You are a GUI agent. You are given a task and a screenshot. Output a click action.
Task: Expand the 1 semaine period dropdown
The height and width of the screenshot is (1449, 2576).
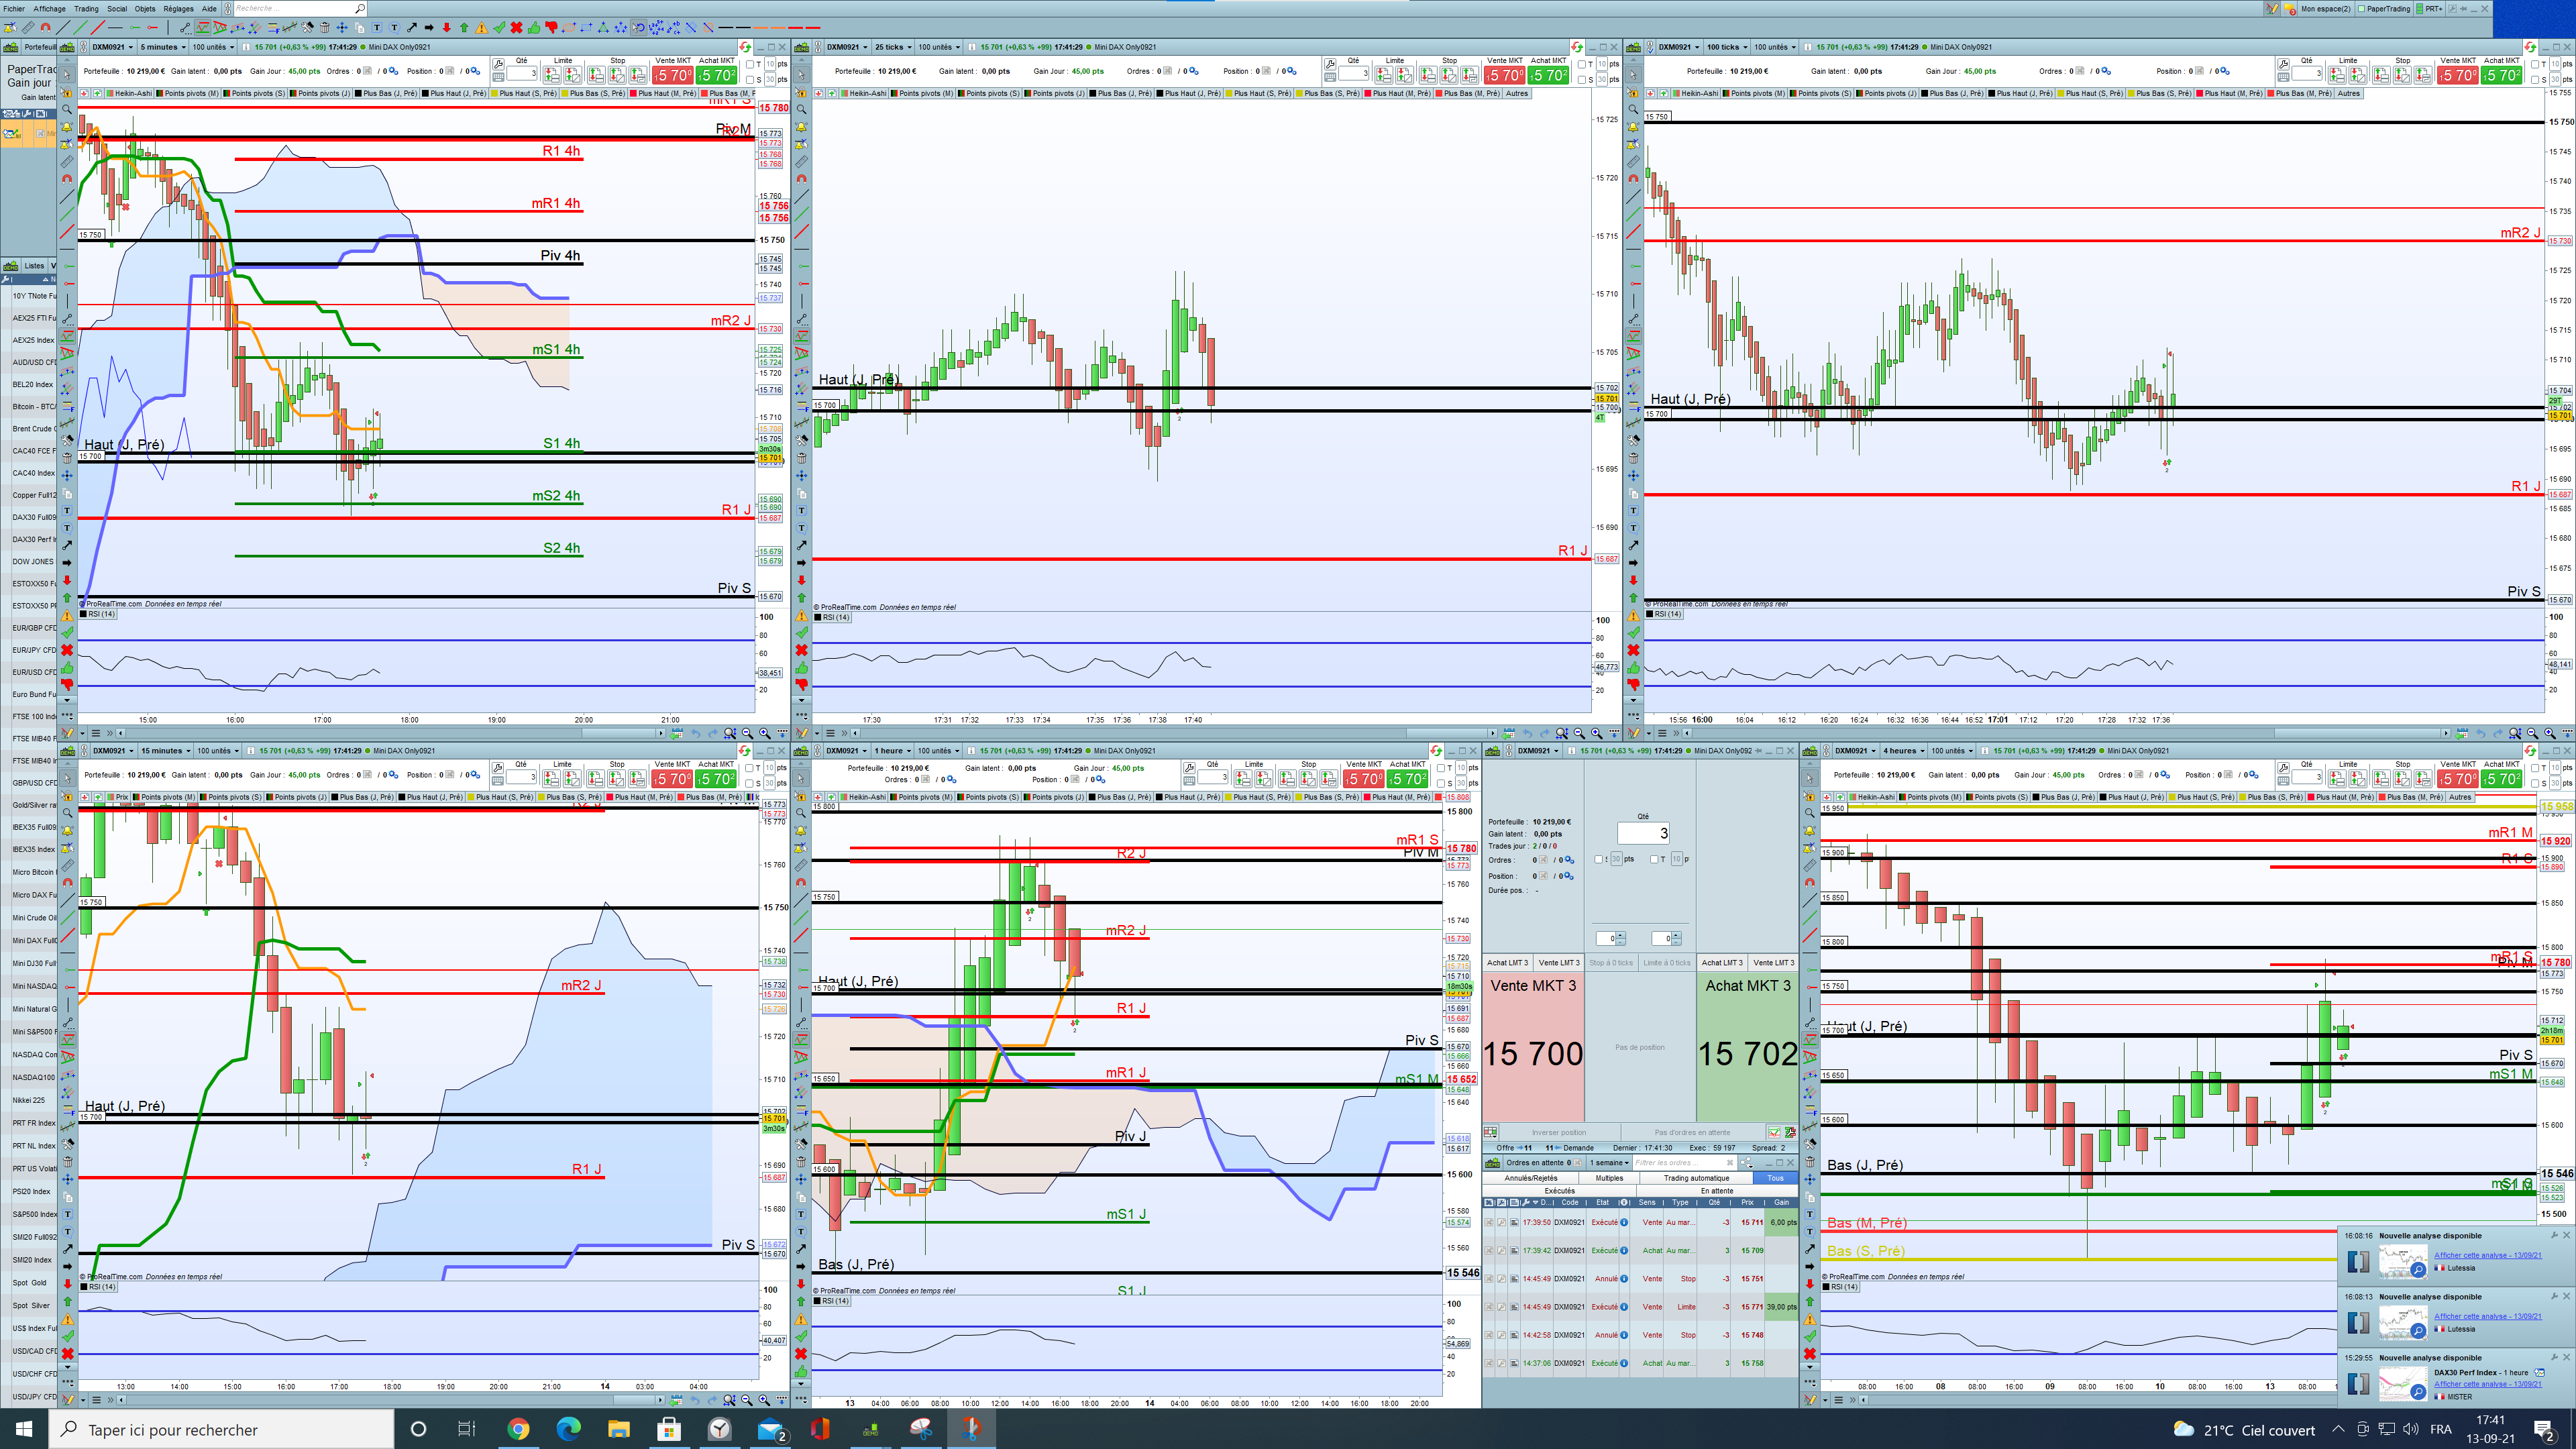point(1610,1163)
